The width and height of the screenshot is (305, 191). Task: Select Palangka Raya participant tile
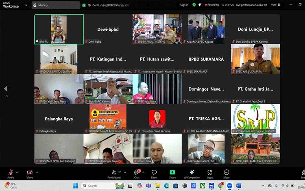point(59,119)
